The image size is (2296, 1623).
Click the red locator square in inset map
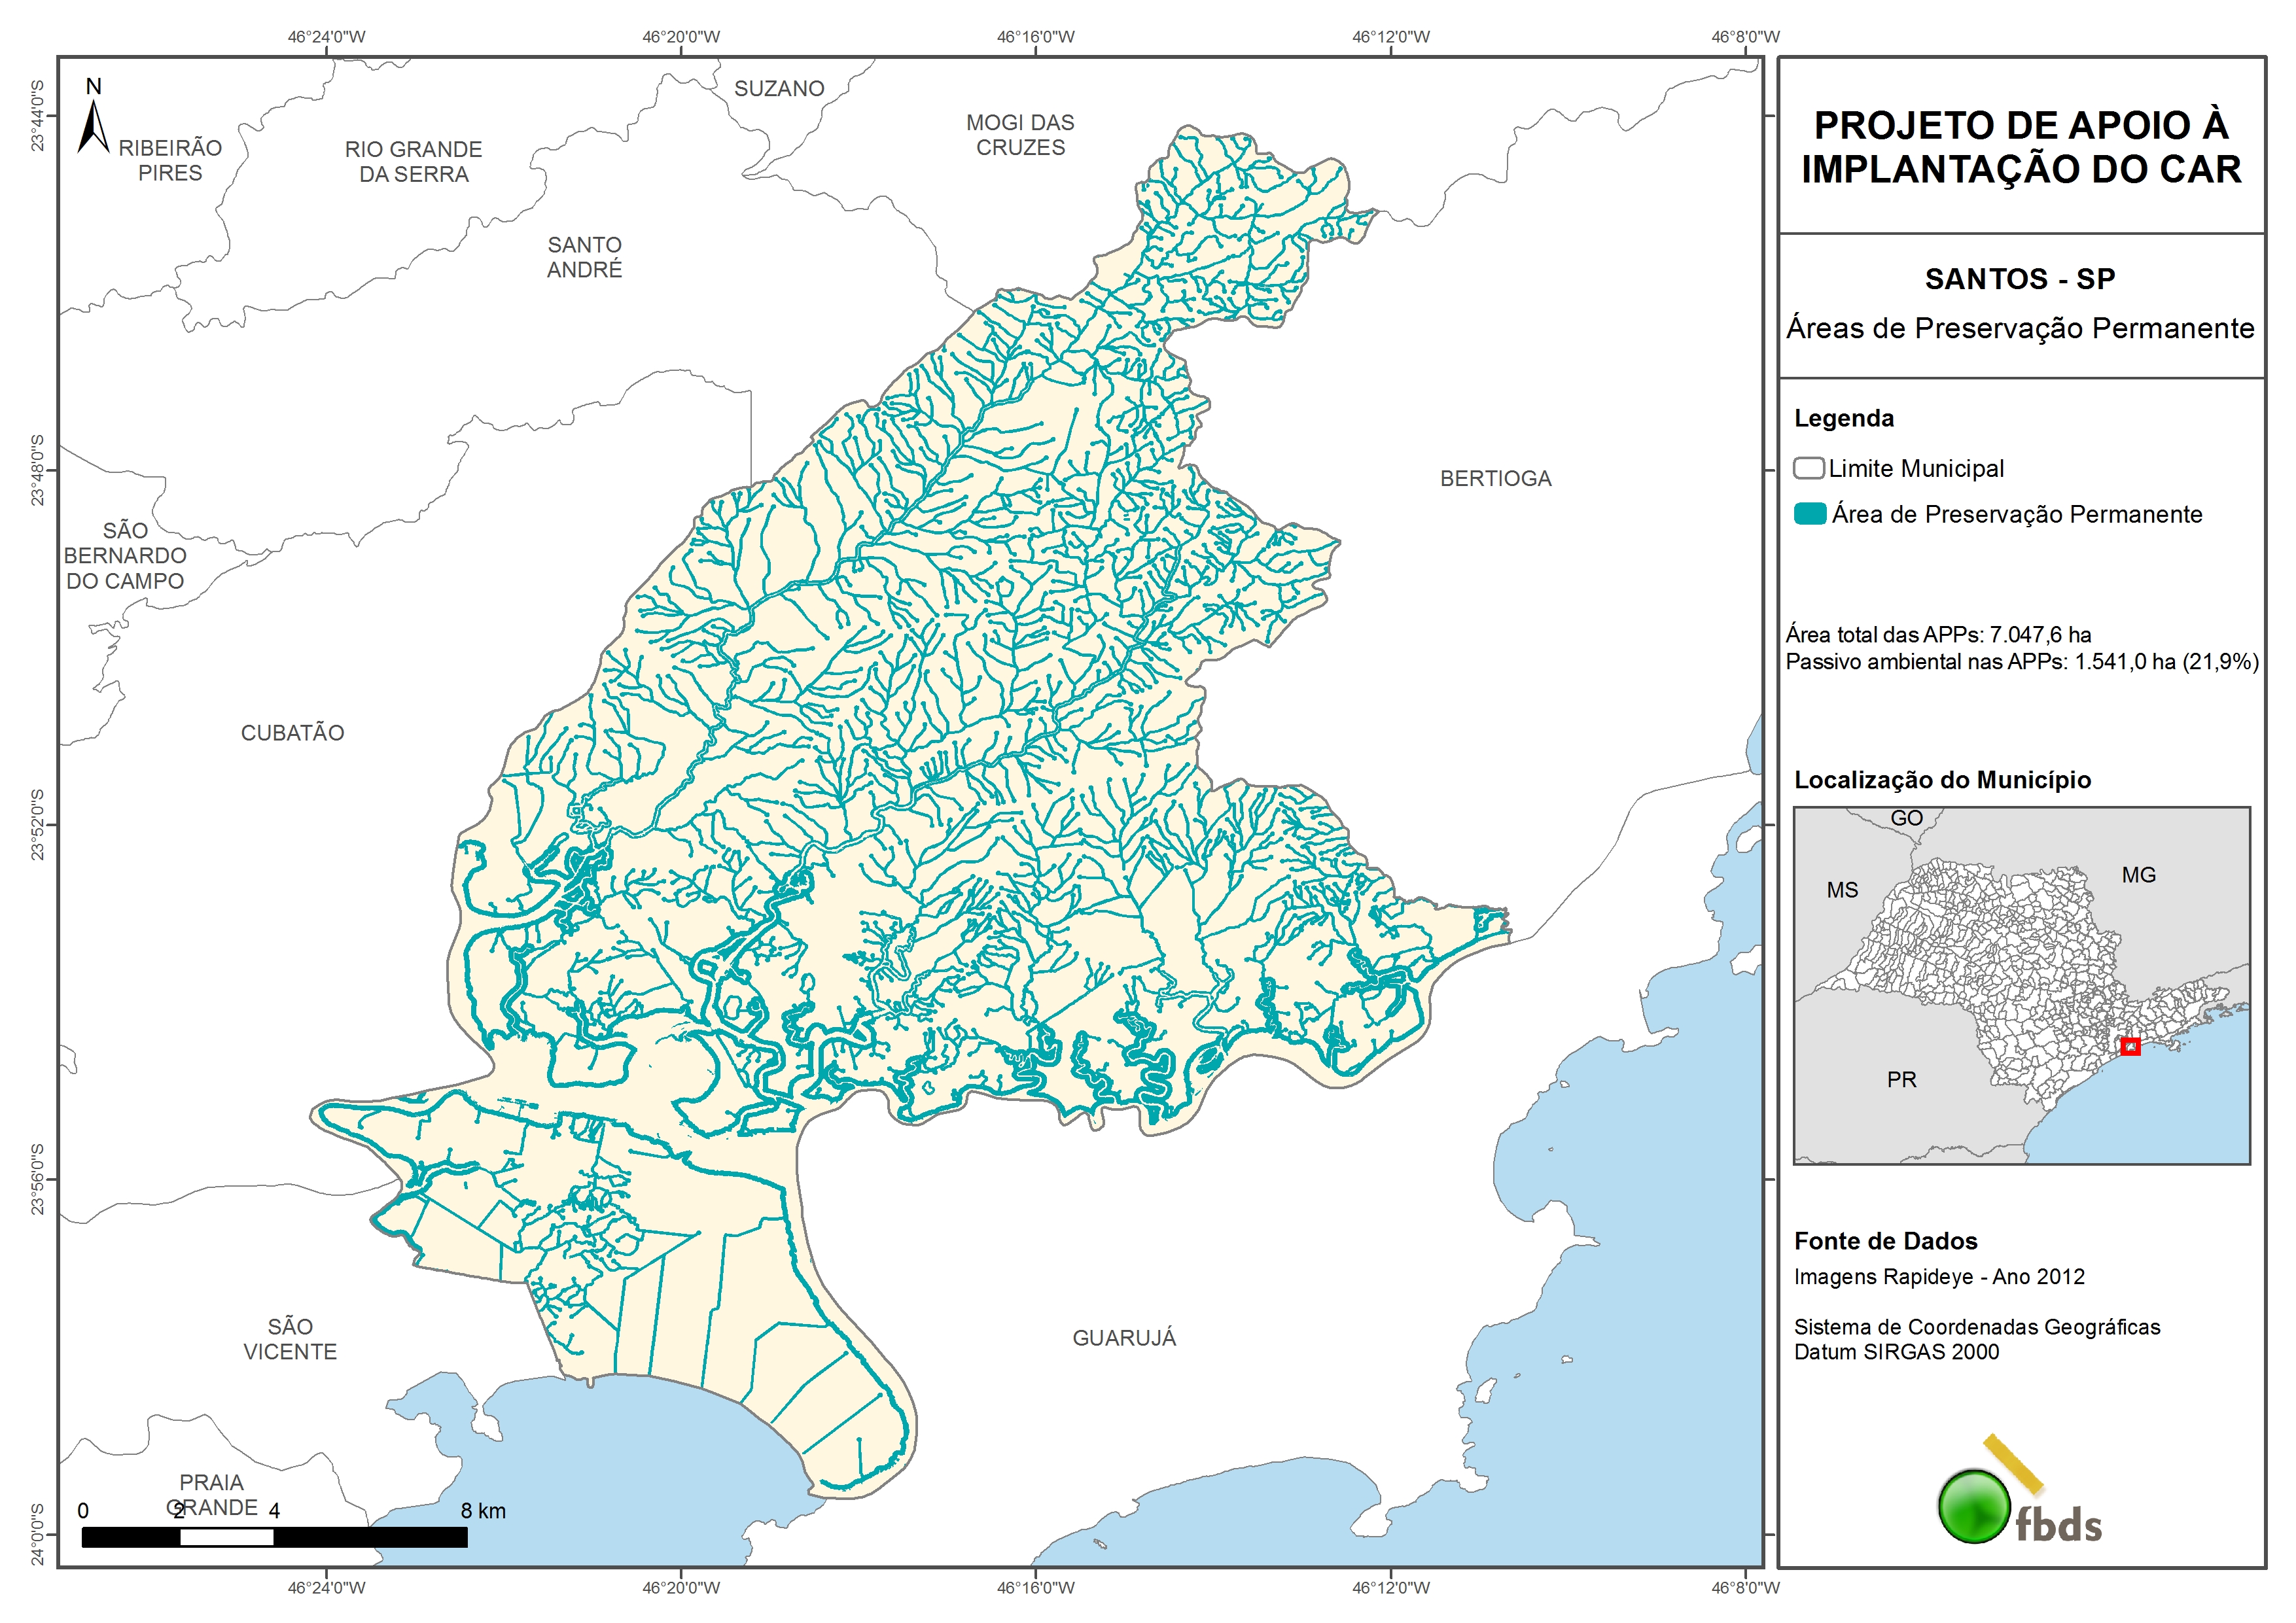pos(2130,1046)
